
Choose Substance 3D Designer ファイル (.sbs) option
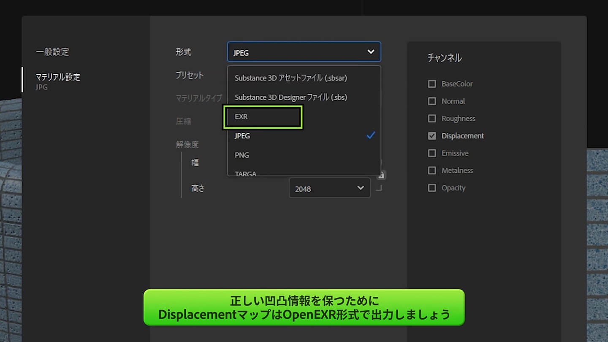point(304,98)
